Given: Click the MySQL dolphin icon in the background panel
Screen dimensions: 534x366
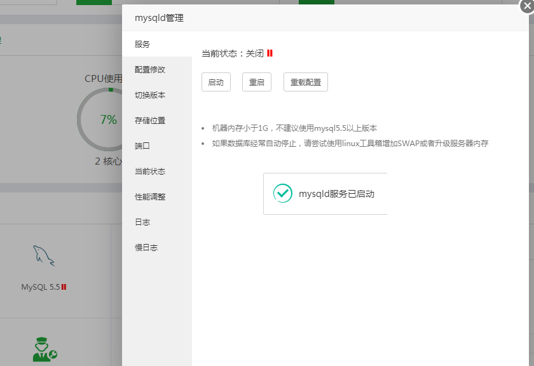Looking at the screenshot, I should (x=44, y=255).
